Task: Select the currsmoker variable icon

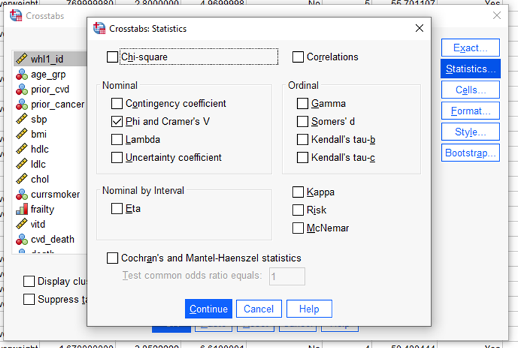Action: (21, 194)
